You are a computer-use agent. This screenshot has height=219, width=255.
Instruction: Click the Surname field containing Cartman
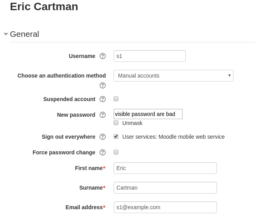[x=165, y=188]
